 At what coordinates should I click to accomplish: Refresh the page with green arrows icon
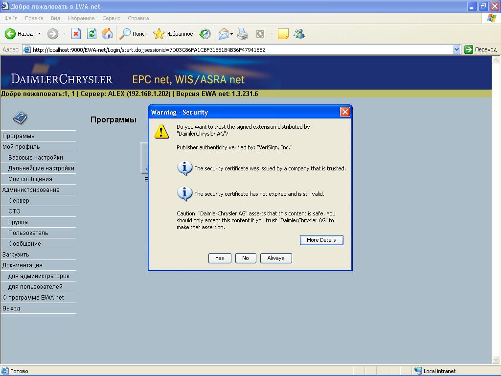coord(91,34)
